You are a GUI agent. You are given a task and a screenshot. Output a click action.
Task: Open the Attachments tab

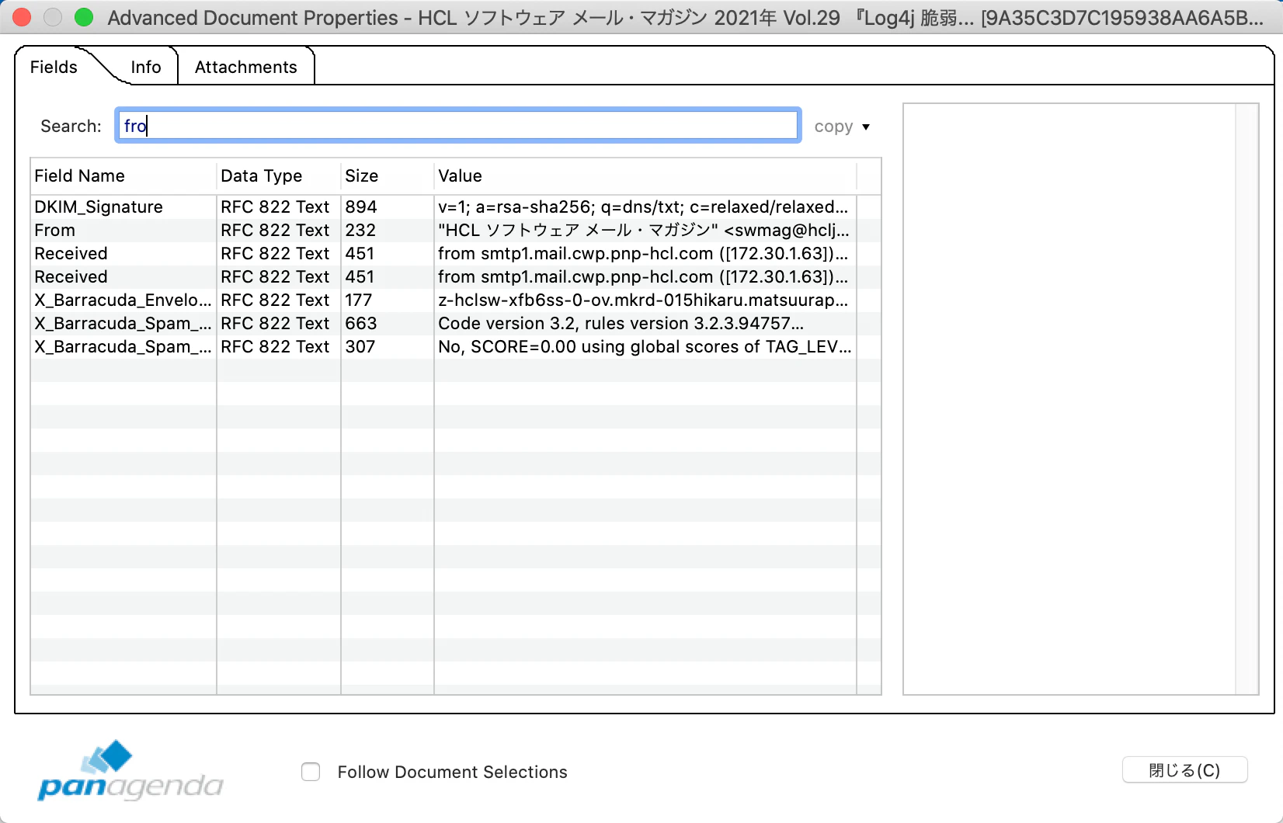(x=246, y=68)
